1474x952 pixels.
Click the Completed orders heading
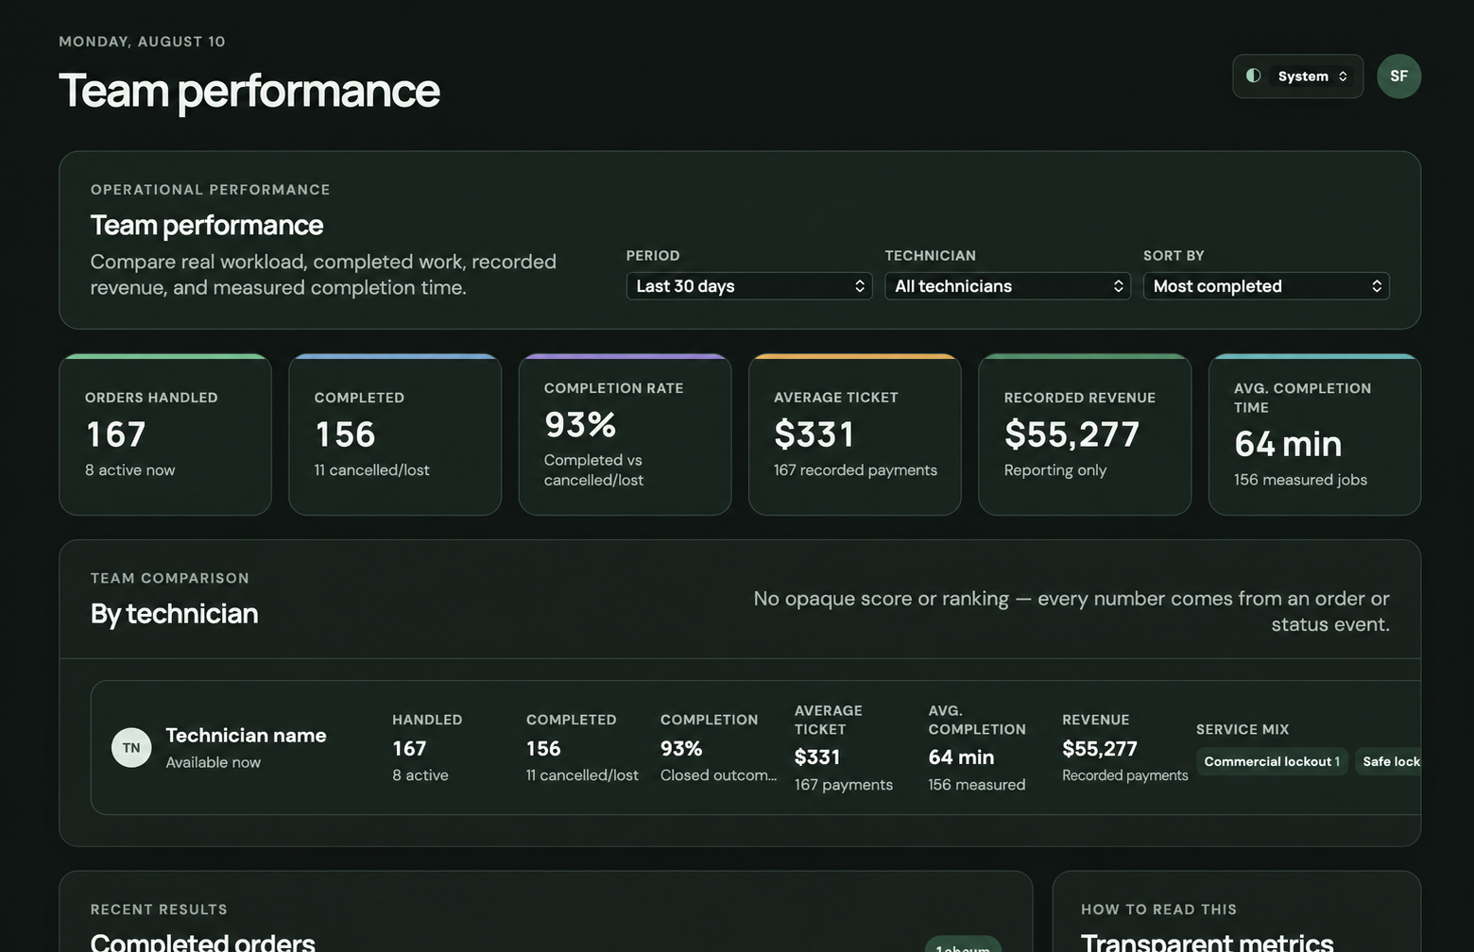tap(202, 942)
